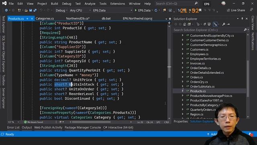Viewport: 257px width, 145px height.
Task: Open the Test Explorer side tab
Action: pyautogui.click(x=3, y=24)
